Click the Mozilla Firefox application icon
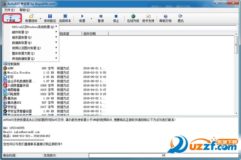 tap(5, 73)
